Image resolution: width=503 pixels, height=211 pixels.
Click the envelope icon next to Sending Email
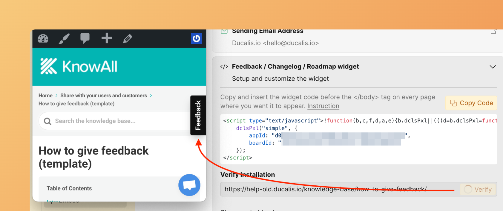pyautogui.click(x=224, y=31)
